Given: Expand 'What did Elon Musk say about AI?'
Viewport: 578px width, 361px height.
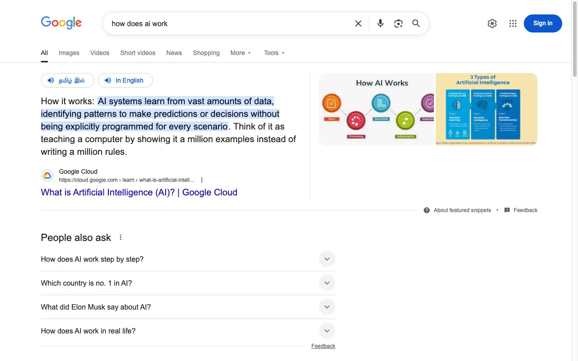Looking at the screenshot, I should point(327,307).
